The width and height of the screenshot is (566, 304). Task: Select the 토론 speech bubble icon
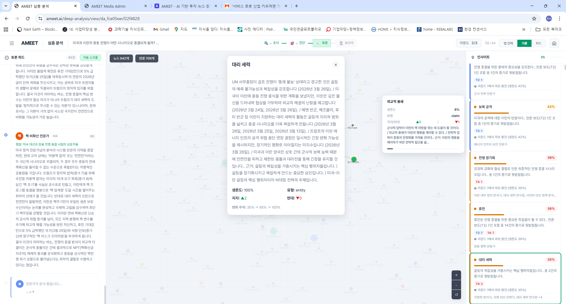pyautogui.click(x=318, y=43)
